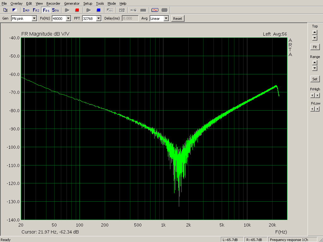The width and height of the screenshot is (323, 242).
Task: Open the FFT size dropdown
Action: point(99,19)
